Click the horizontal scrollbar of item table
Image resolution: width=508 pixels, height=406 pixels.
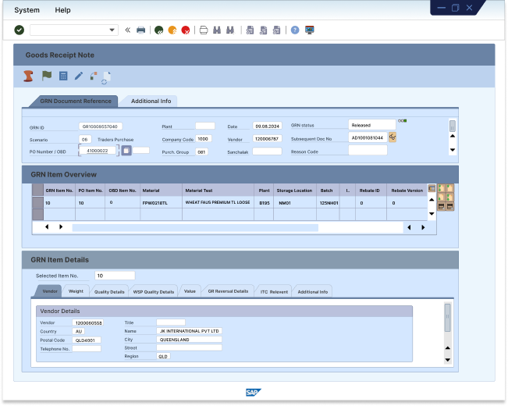click(x=195, y=227)
